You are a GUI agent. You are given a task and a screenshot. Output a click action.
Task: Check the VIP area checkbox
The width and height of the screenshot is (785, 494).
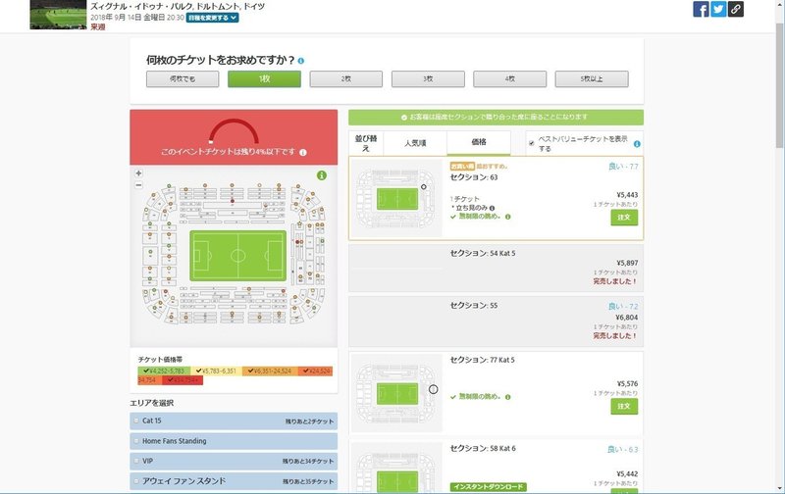point(136,461)
